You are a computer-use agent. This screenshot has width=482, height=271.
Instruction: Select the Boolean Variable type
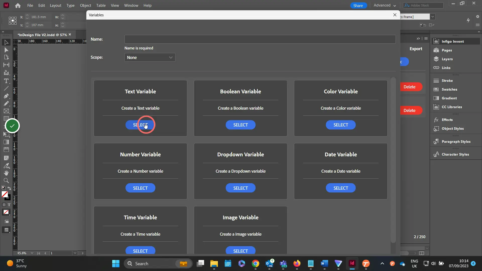coord(240,125)
